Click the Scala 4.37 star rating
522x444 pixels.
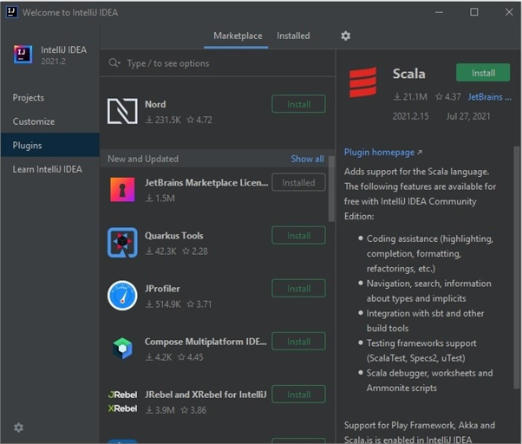448,97
